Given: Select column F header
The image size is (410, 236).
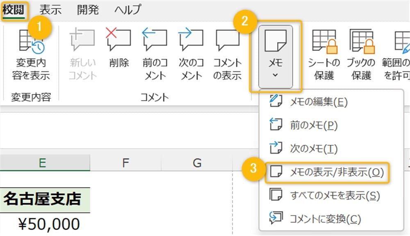Looking at the screenshot, I should pyautogui.click(x=125, y=163).
